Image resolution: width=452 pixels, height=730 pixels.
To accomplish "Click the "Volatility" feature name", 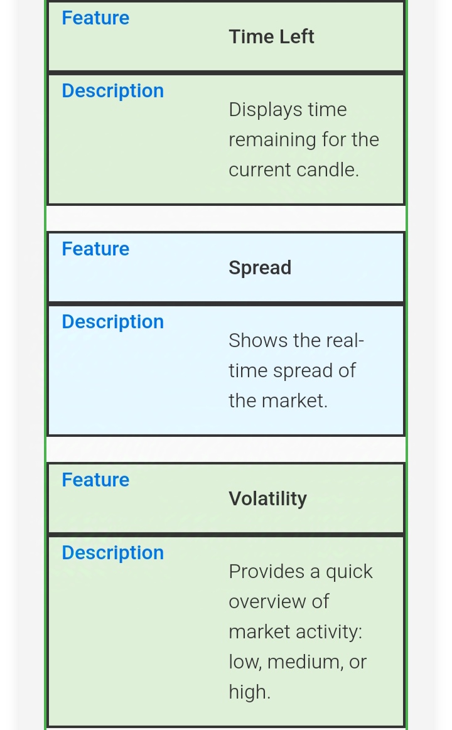I will (267, 499).
